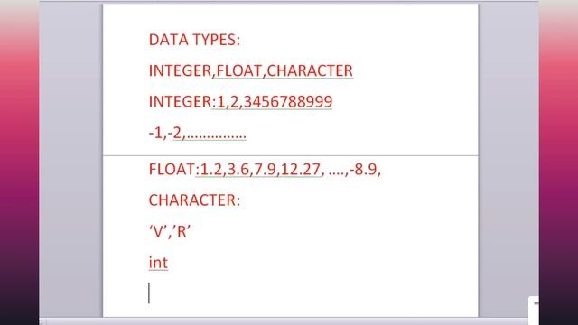Image resolution: width=578 pixels, height=325 pixels.
Task: Click the word CHARACTER in the second line
Action: tap(310, 70)
